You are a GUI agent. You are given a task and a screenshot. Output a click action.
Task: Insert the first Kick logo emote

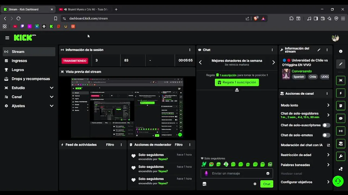(204, 164)
